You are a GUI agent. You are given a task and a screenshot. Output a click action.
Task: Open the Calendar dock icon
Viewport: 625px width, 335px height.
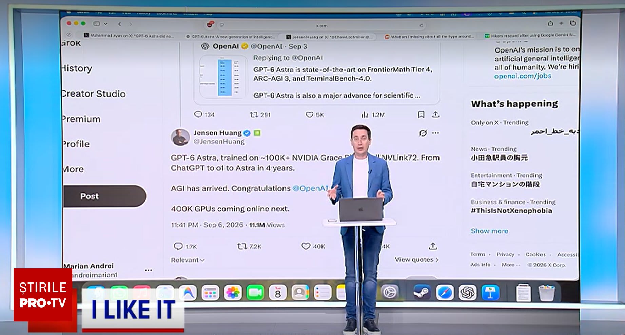click(x=277, y=292)
